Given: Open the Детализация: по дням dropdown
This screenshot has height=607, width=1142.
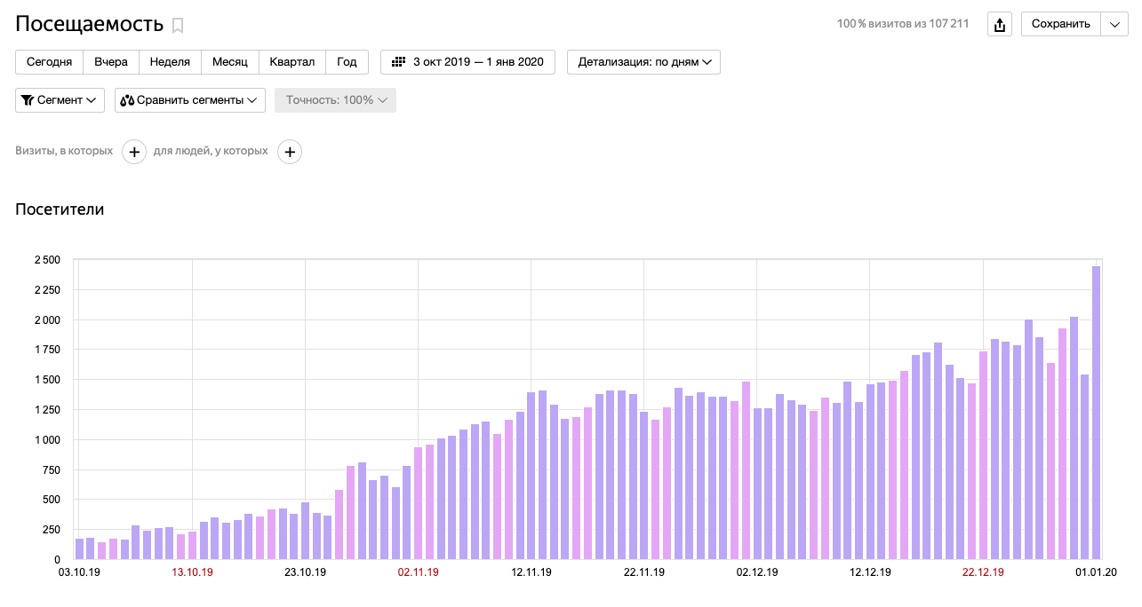Looking at the screenshot, I should pyautogui.click(x=643, y=62).
